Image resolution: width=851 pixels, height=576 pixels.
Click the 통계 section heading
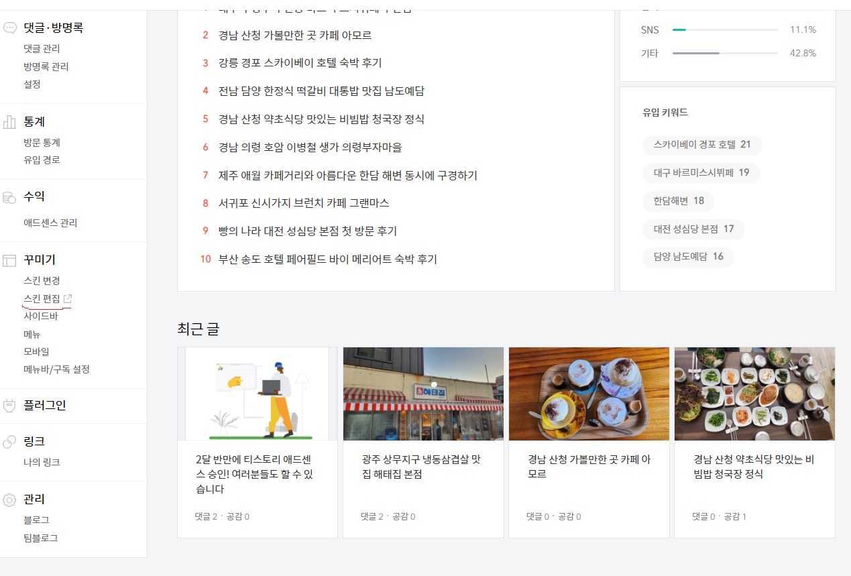click(x=34, y=122)
